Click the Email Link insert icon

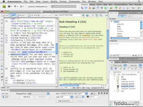coord(86,8)
